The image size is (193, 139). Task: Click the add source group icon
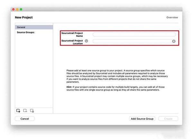click(18, 111)
